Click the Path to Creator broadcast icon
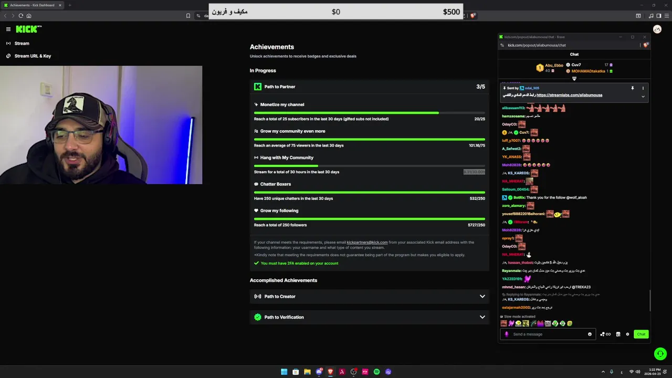Screen dimensions: 672x378 (x=258, y=297)
